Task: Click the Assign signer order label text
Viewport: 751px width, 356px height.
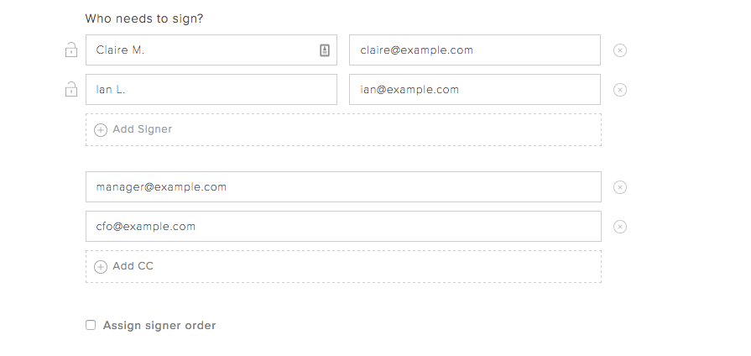Action: 159,326
